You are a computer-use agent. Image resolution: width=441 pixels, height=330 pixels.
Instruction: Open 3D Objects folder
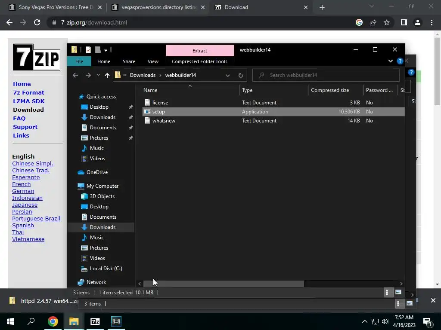coord(102,196)
